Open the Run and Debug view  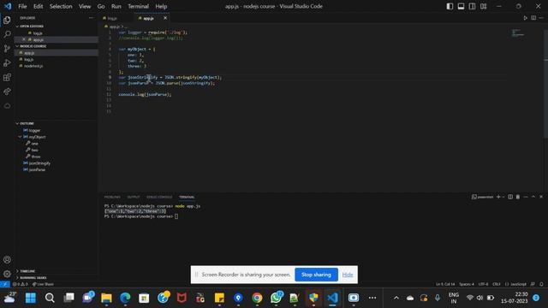[x=7, y=62]
